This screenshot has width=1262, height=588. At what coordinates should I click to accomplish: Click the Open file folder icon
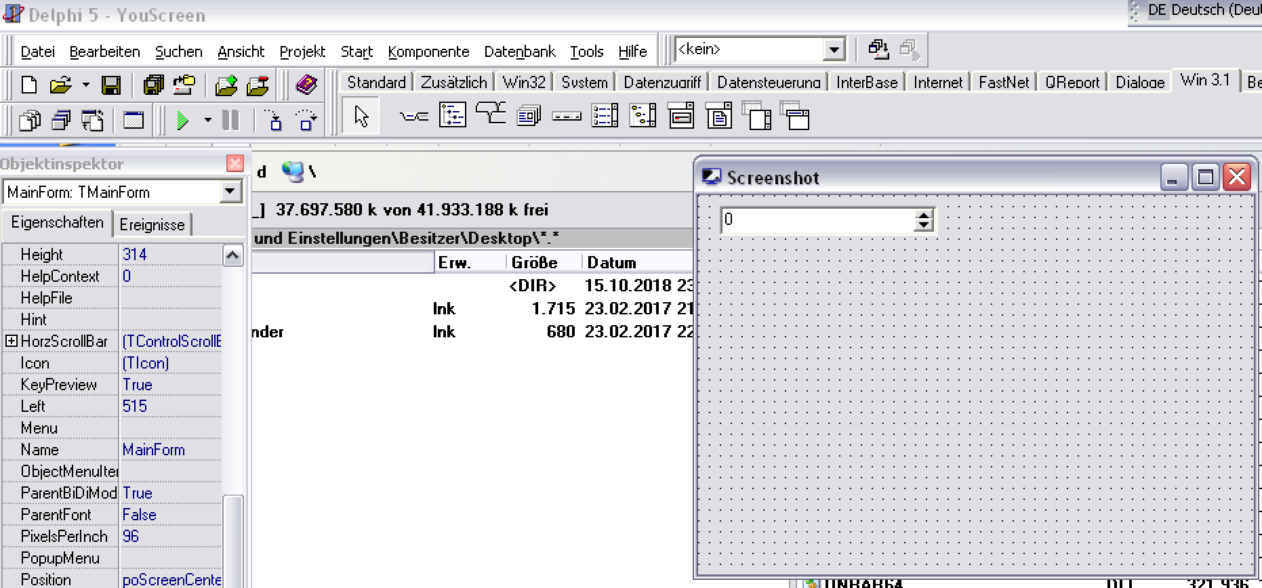point(60,85)
